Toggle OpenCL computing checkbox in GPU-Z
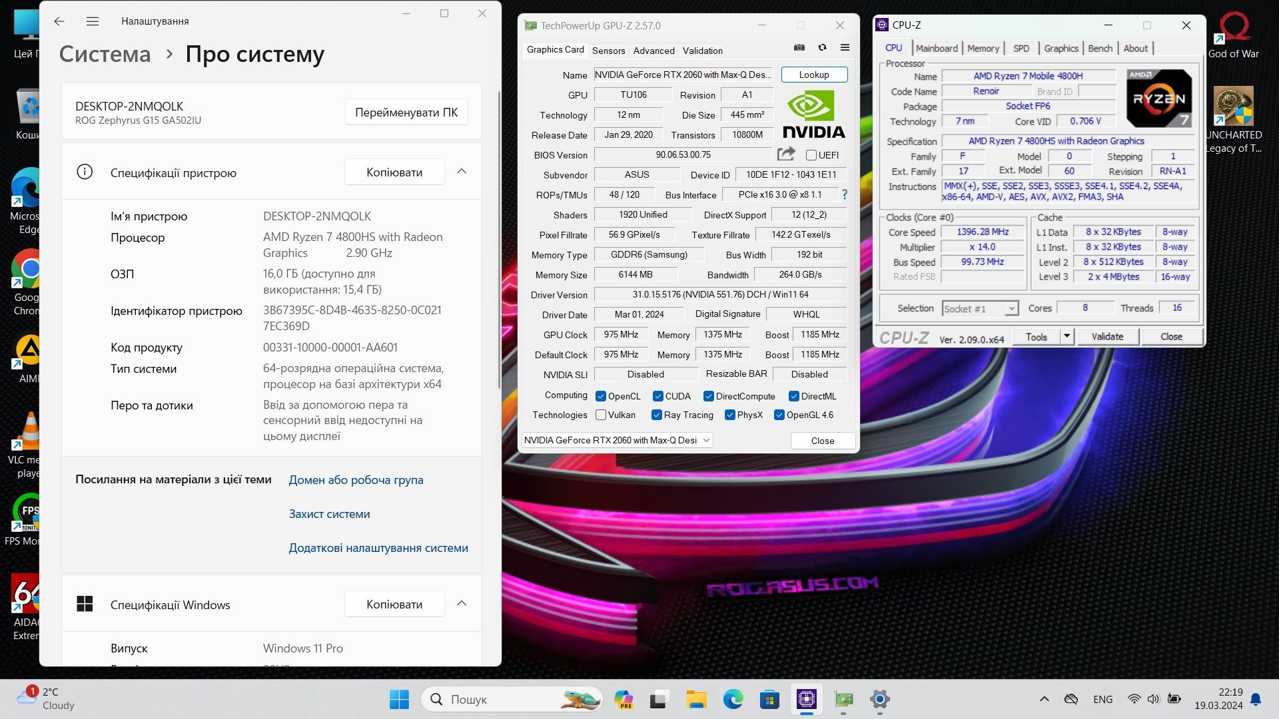 [x=599, y=395]
